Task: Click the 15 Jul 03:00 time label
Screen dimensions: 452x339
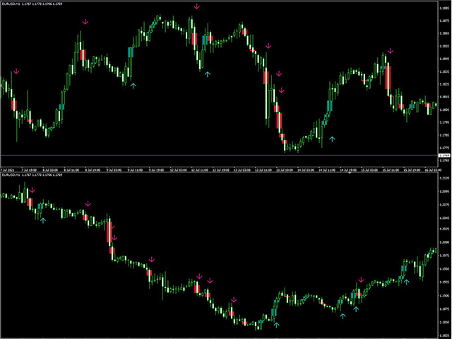Action: click(369, 170)
